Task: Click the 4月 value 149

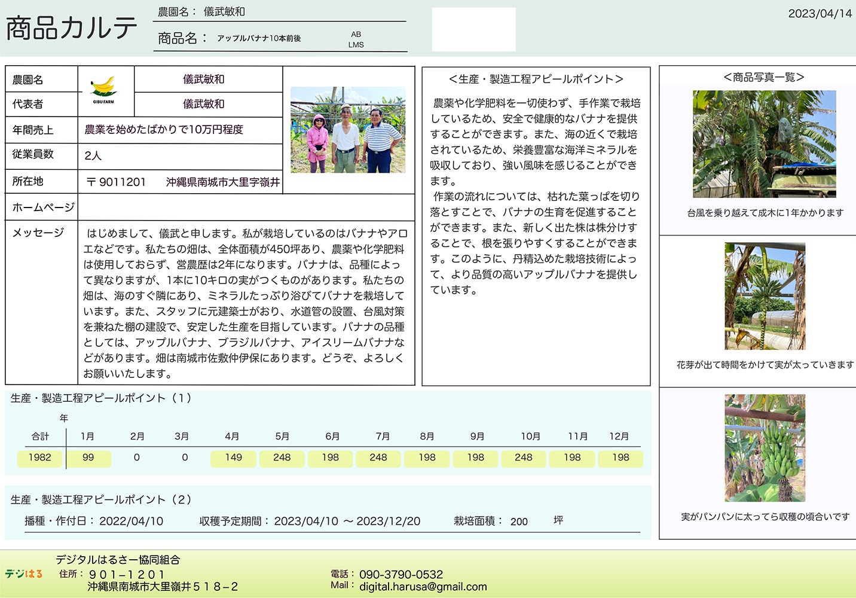Action: tap(233, 457)
